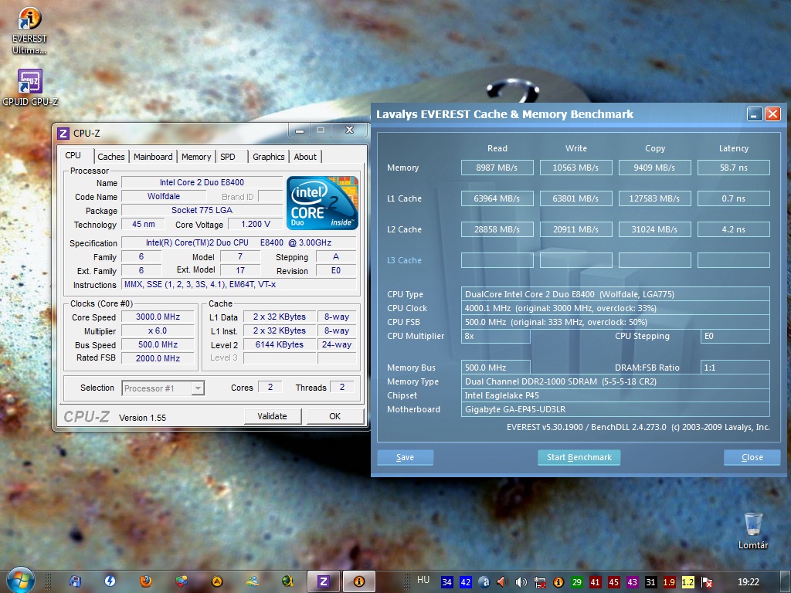Click the Rated FSB value 2000.0 MHz

(158, 358)
